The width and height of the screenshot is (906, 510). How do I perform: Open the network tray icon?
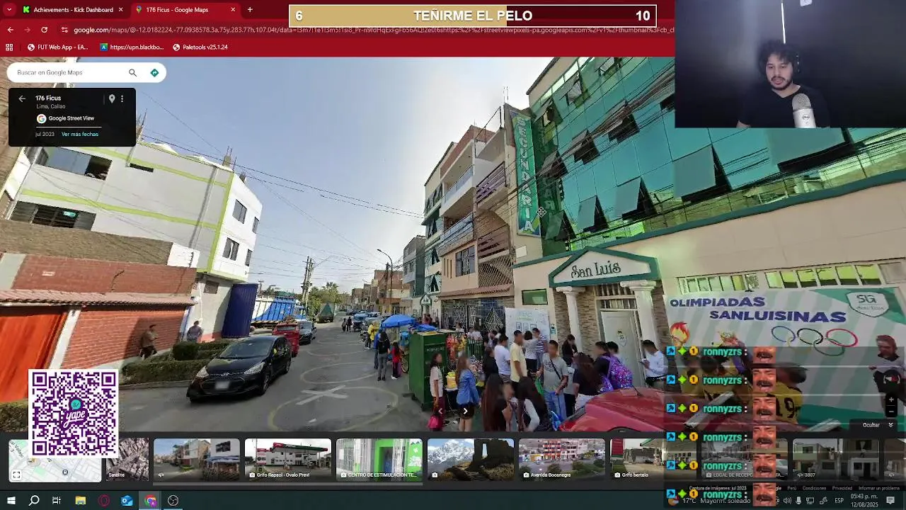point(810,501)
